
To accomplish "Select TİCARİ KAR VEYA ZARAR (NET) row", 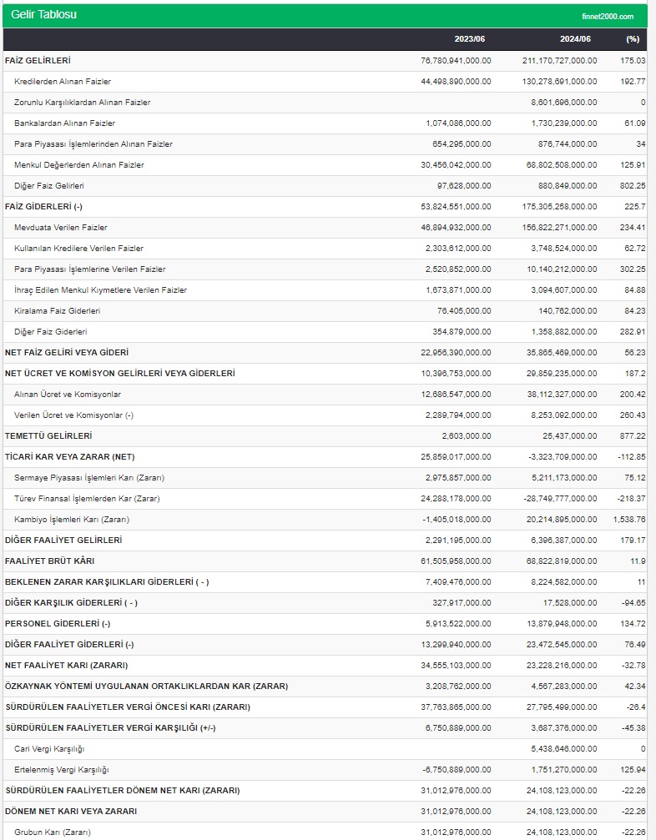I will tap(69, 457).
